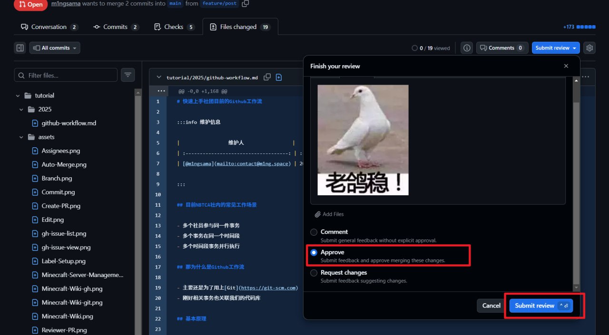Copy the branch name feature/post icon
This screenshot has width=609, height=335.
pos(246,4)
